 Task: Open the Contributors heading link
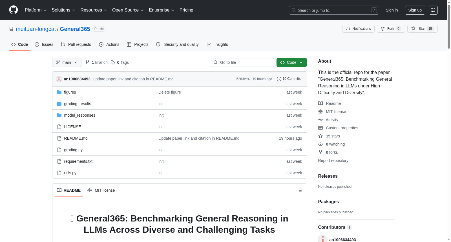point(335,227)
